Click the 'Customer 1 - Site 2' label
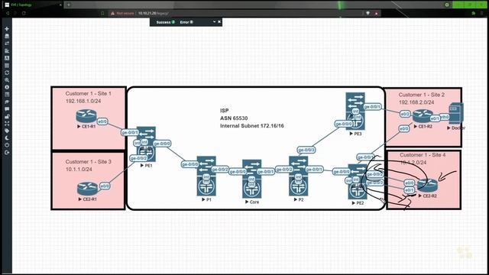 click(x=421, y=95)
